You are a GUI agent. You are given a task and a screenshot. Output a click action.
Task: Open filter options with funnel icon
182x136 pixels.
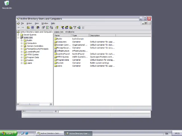75,27
